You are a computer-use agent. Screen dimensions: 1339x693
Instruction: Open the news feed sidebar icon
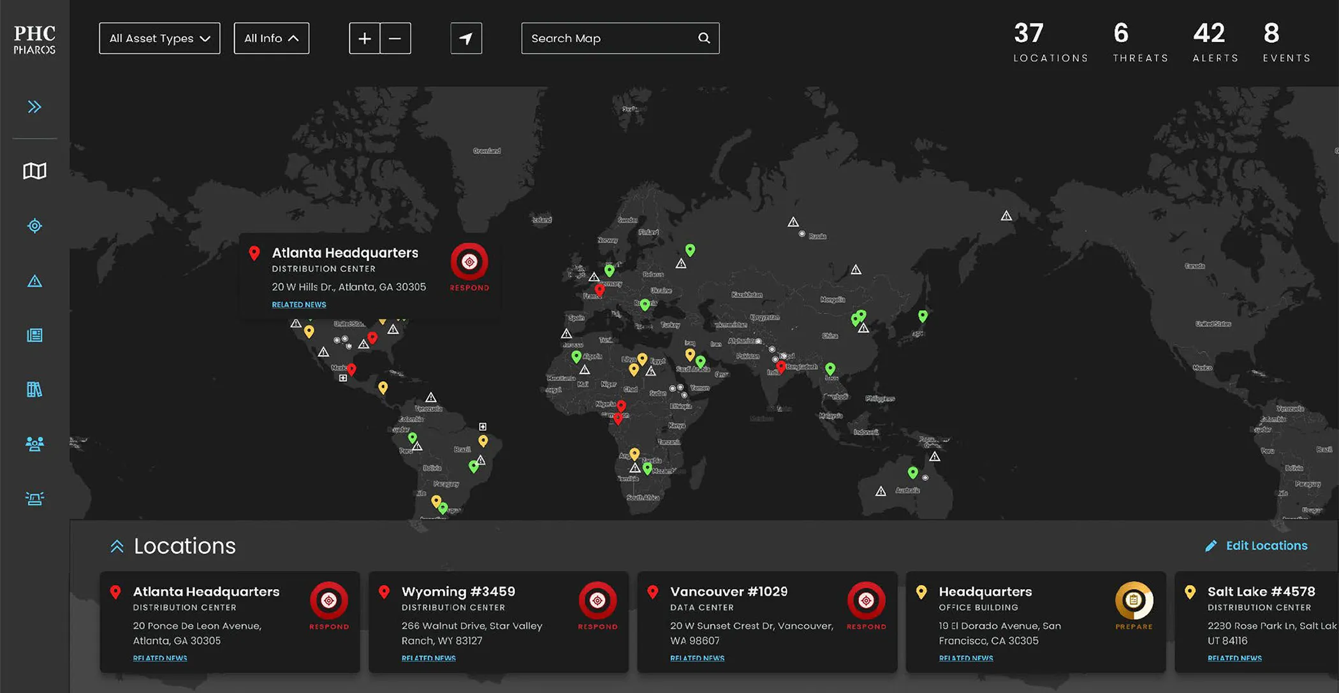(34, 335)
